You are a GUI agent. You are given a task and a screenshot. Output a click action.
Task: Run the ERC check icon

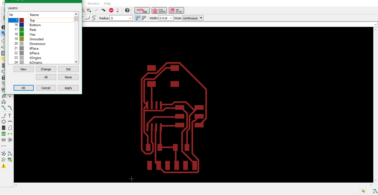(x=4, y=160)
